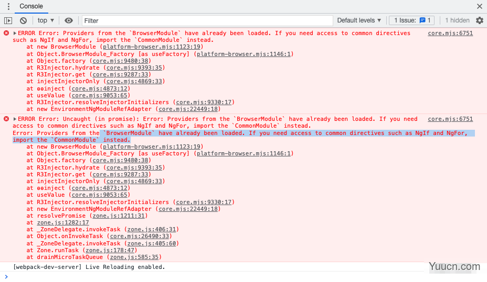Open core.mjs:4873:12 in first stack trace
Image resolution: width=487 pixels, height=282 pixels.
point(99,88)
